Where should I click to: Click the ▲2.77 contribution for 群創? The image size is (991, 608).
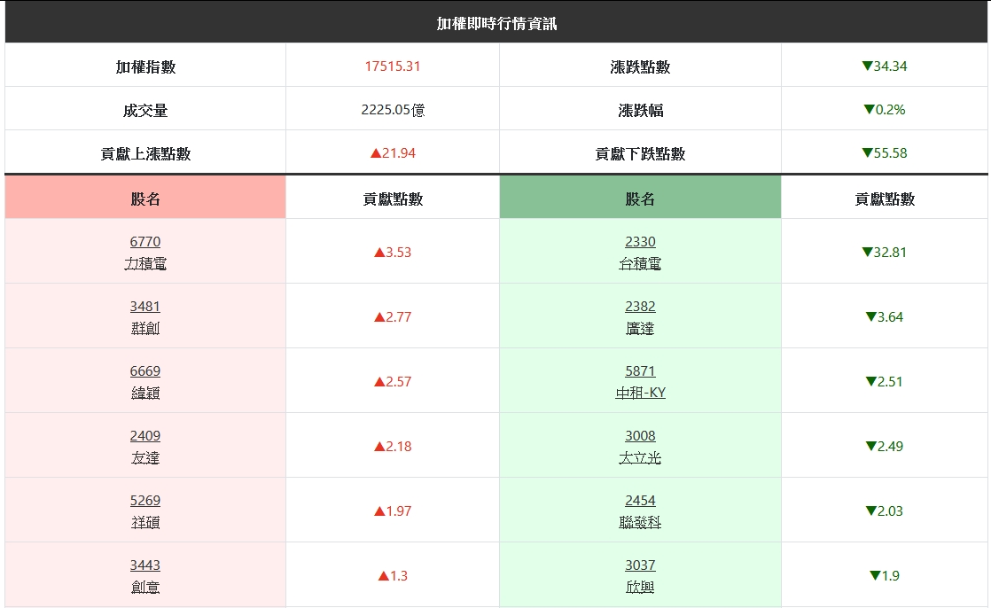(393, 317)
